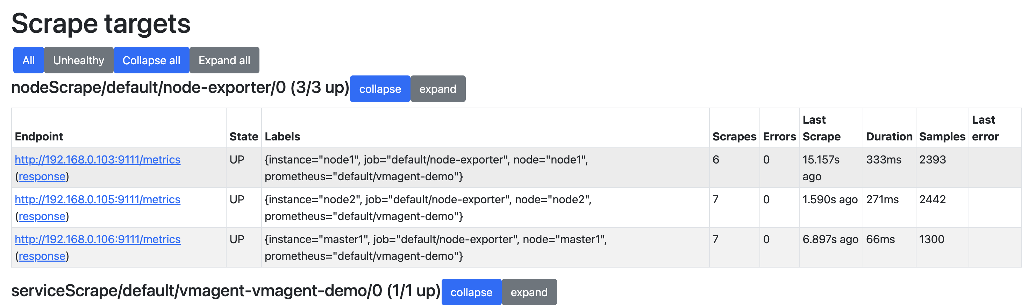The width and height of the screenshot is (1028, 306).
Task: Collapse the serviceScrape vmagent-demo group
Action: [471, 292]
